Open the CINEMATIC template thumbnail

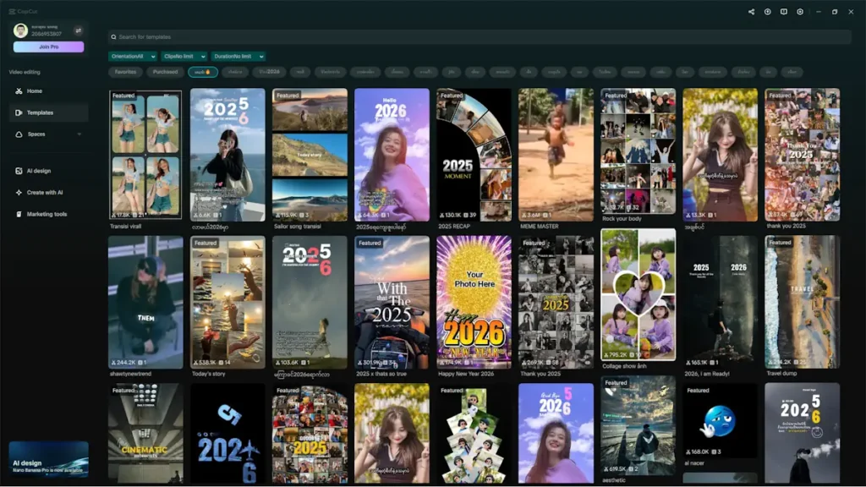click(145, 434)
